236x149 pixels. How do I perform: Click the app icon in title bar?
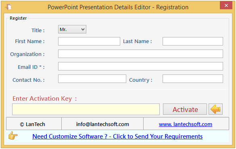tap(8, 7)
